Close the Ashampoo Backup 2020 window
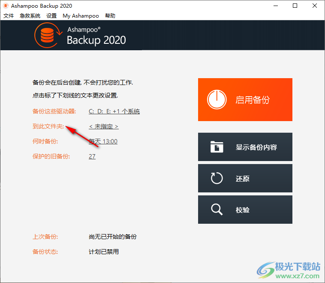The height and width of the screenshot is (283, 325). pos(314,6)
